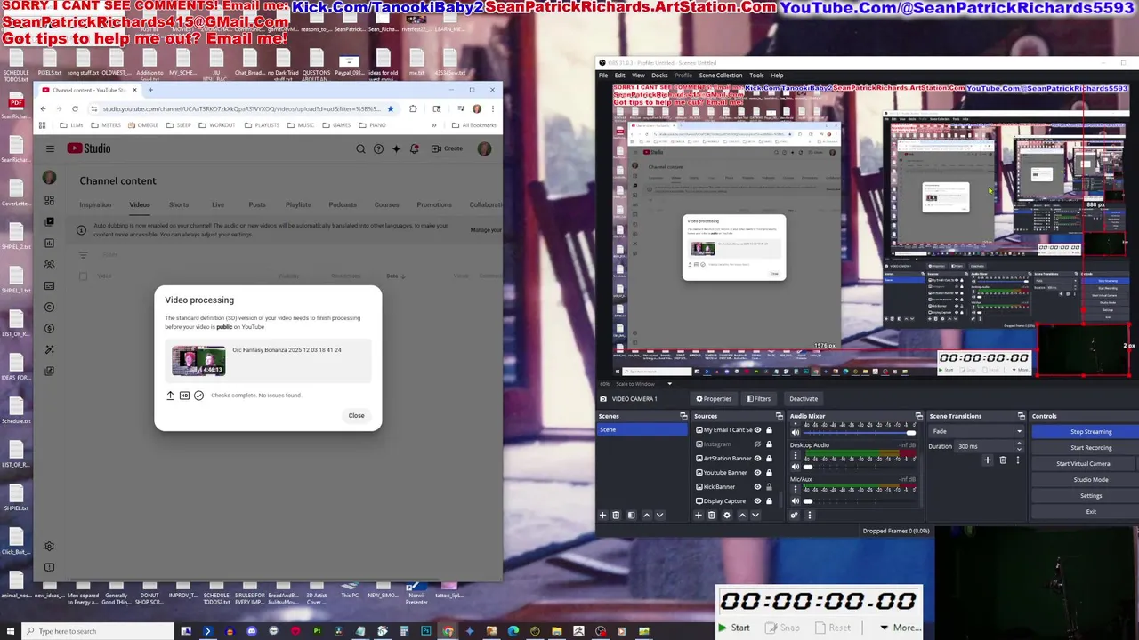Remove selected scene with trash icon
This screenshot has width=1139, height=640.
616,516
